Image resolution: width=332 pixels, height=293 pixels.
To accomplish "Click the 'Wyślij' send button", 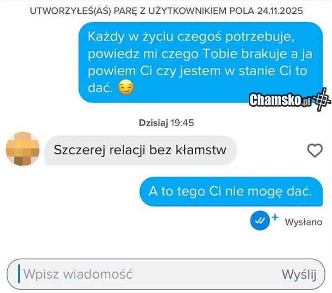I will point(299,275).
